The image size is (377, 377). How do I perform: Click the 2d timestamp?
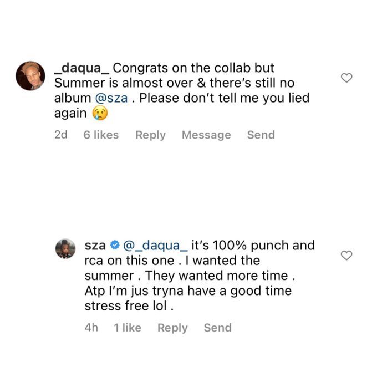[x=61, y=135]
